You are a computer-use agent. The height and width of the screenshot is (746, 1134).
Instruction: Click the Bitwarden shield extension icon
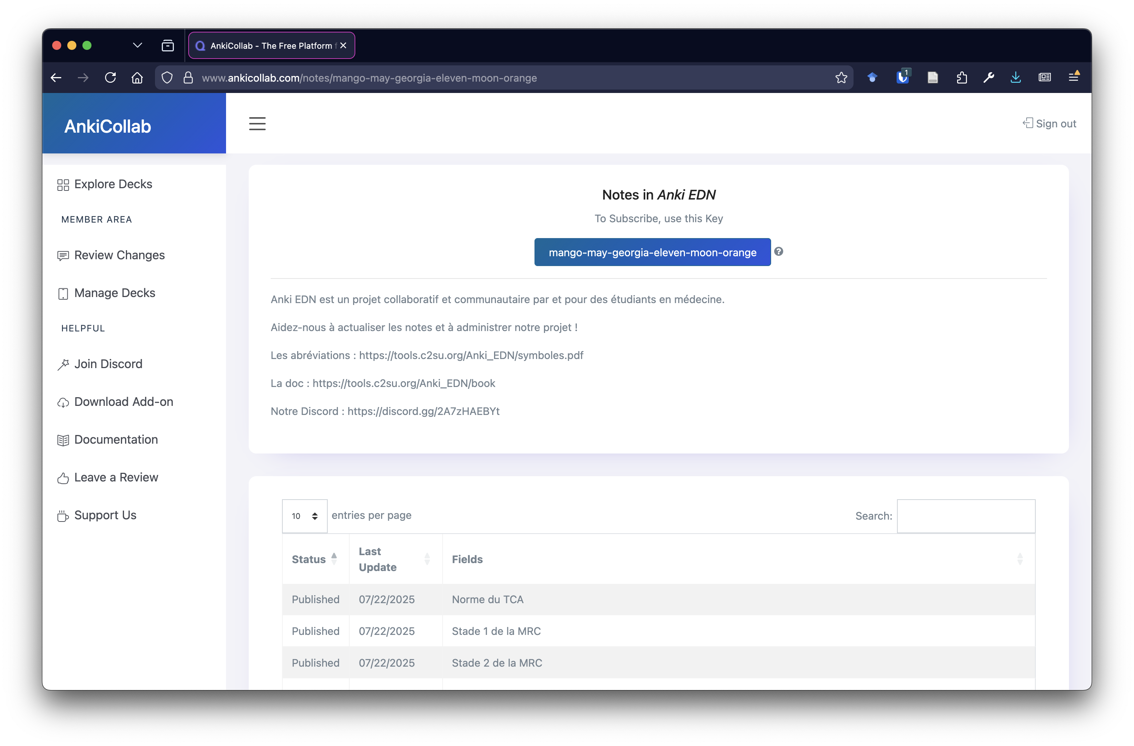[x=902, y=77]
